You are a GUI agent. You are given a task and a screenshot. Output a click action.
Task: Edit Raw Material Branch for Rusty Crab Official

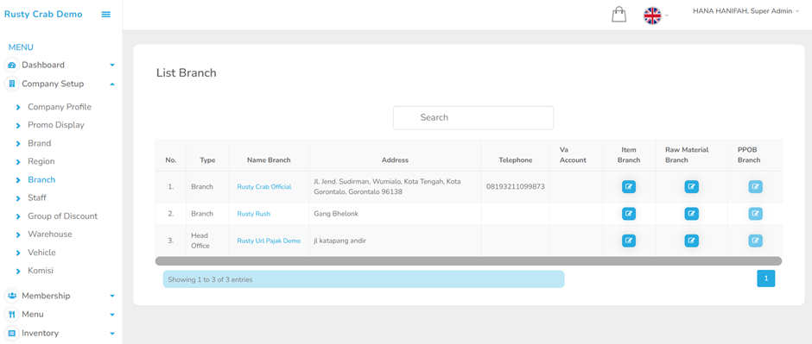pos(691,187)
